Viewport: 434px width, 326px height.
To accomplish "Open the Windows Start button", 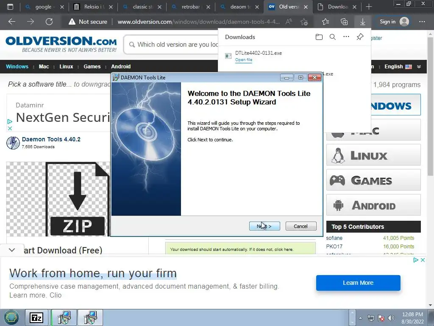I will click(11, 318).
